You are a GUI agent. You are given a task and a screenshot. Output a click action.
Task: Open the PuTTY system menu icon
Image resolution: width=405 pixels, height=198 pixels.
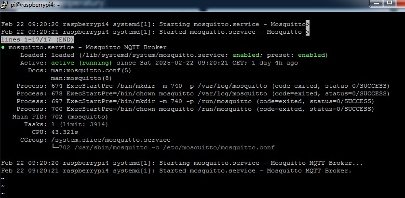(x=4, y=4)
